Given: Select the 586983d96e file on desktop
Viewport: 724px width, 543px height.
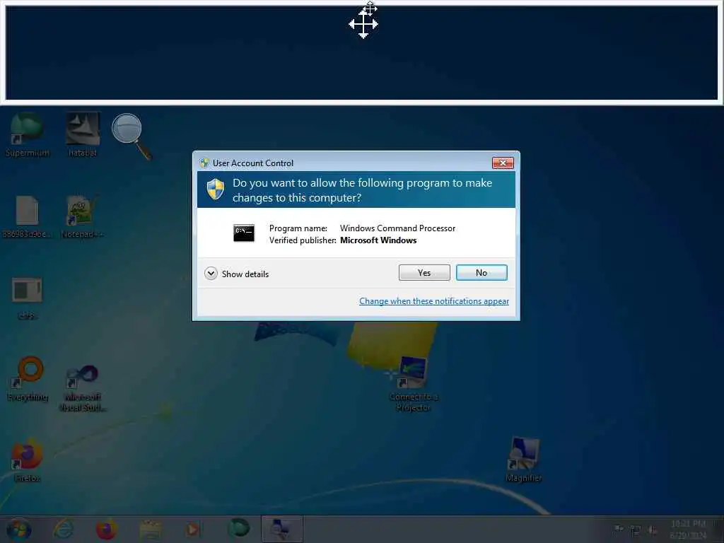Looking at the screenshot, I should point(27,216).
